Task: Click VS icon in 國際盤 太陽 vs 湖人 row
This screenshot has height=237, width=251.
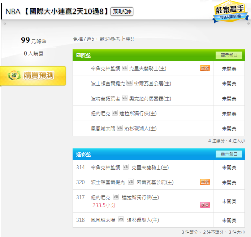Action: (x=120, y=128)
